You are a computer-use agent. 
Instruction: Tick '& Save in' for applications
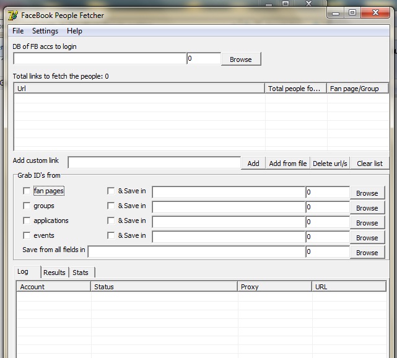111,220
